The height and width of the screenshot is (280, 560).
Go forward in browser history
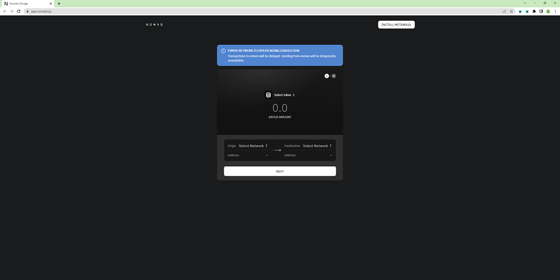(12, 11)
